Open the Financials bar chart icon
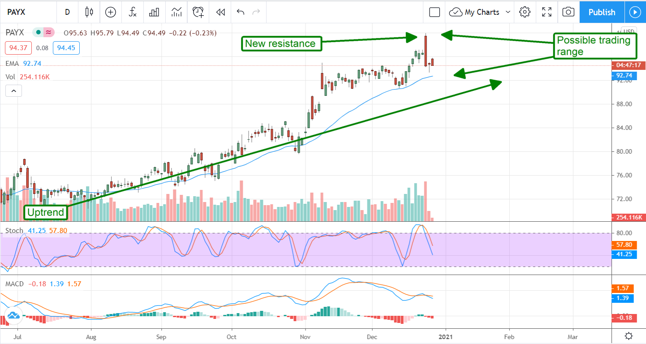This screenshot has height=344, width=646. (x=155, y=12)
